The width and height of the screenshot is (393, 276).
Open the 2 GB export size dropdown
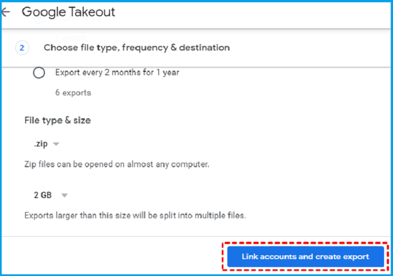coord(43,195)
